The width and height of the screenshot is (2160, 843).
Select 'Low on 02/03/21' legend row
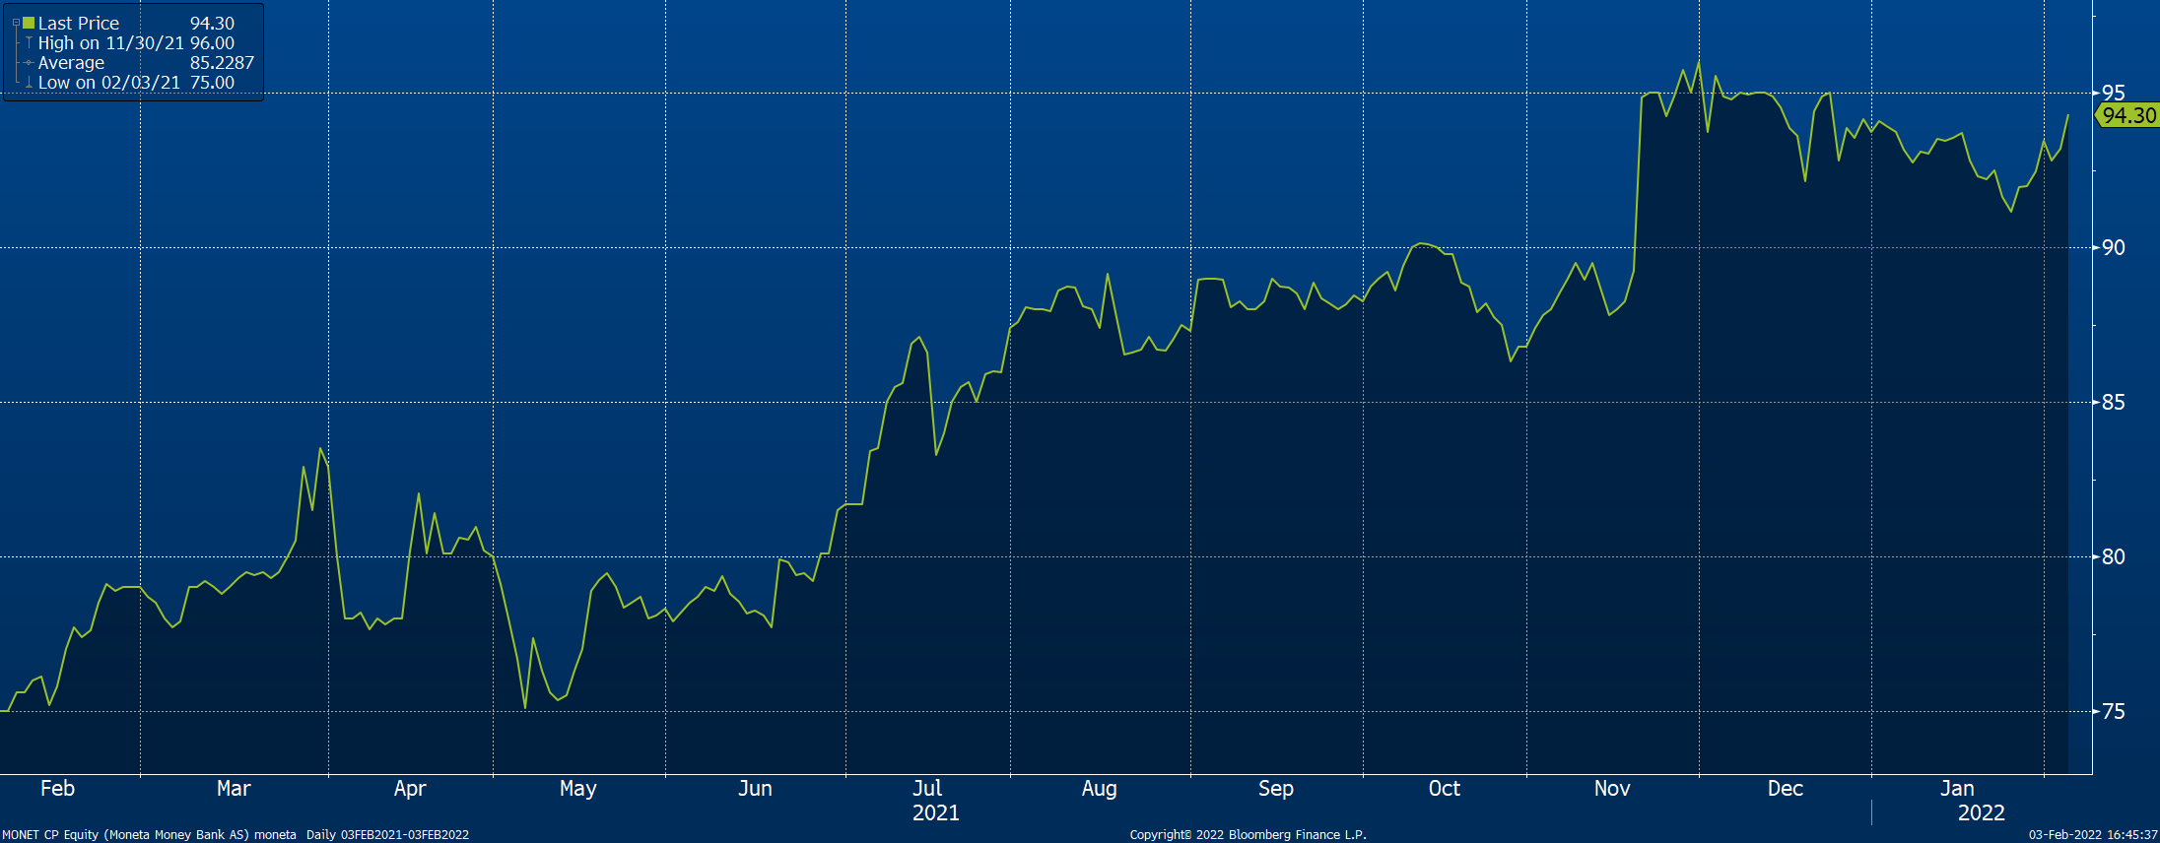[x=109, y=83]
